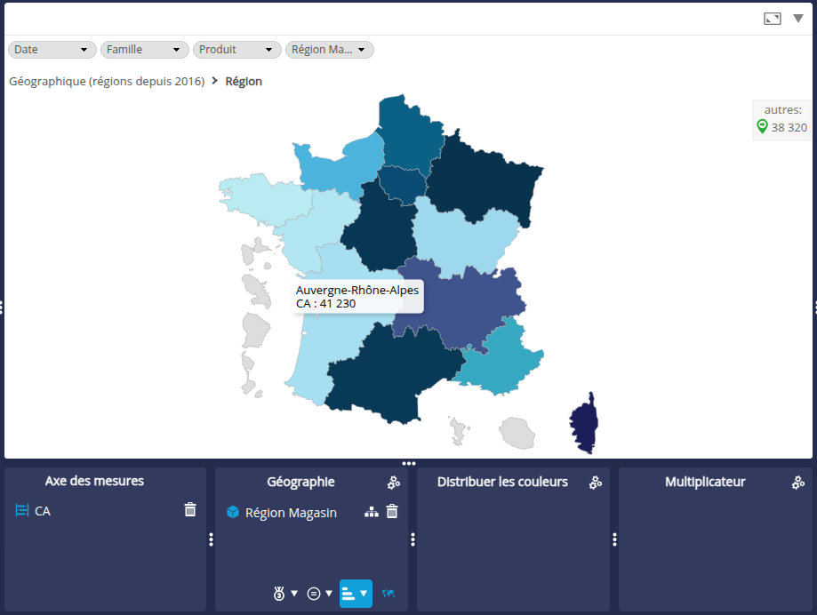Click the Région Magasin cube icon
Image resolution: width=817 pixels, height=615 pixels.
pos(233,512)
